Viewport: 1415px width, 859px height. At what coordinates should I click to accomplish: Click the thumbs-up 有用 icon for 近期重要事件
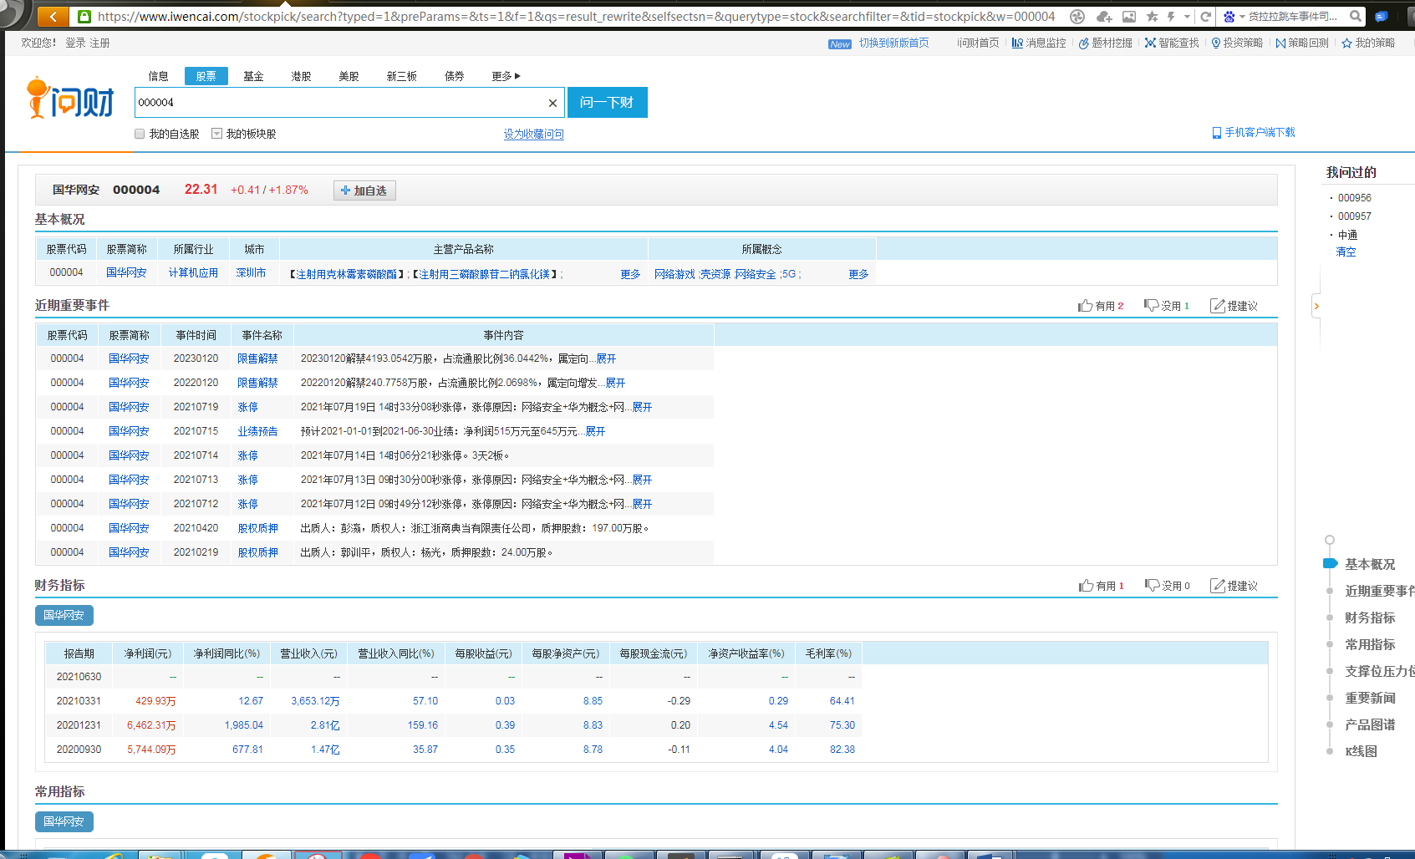pyautogui.click(x=1086, y=306)
